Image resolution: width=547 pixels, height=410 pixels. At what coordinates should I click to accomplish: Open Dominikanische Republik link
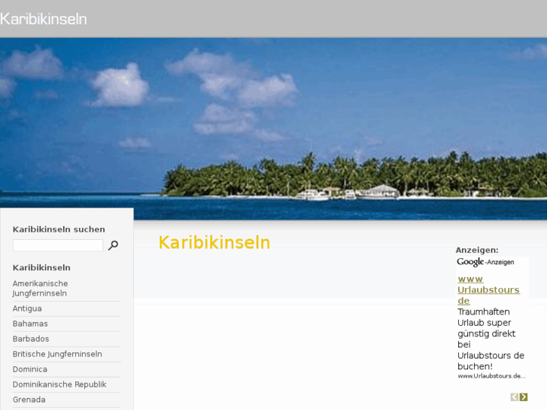[59, 384]
